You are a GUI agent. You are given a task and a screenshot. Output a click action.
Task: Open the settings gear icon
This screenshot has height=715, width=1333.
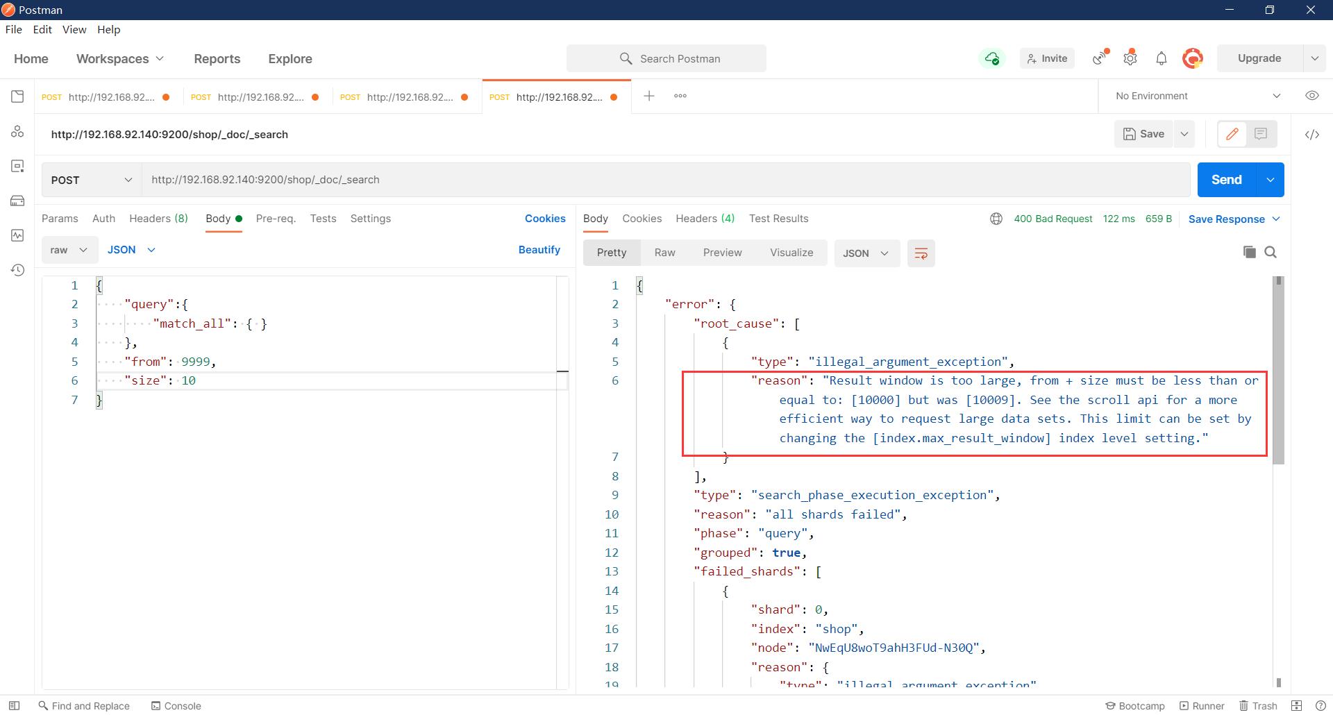1130,58
